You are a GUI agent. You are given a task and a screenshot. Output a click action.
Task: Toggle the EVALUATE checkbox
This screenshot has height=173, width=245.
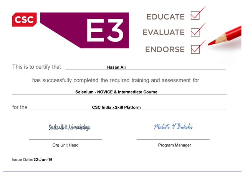(195, 33)
